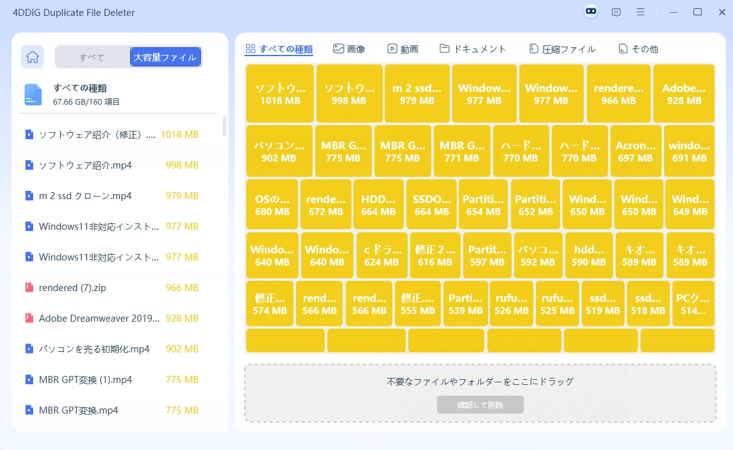The image size is (733, 450).
Task: Click the Partiti... 654 MB tile
Action: (x=484, y=204)
